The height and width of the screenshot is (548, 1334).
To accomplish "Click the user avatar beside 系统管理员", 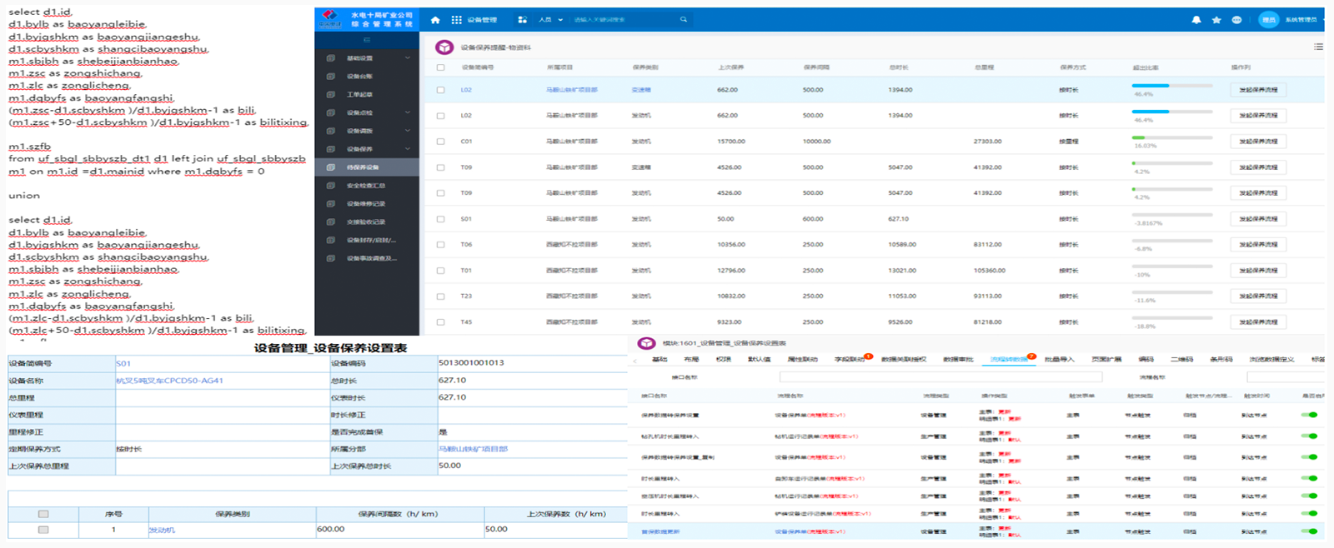I will click(x=1268, y=20).
